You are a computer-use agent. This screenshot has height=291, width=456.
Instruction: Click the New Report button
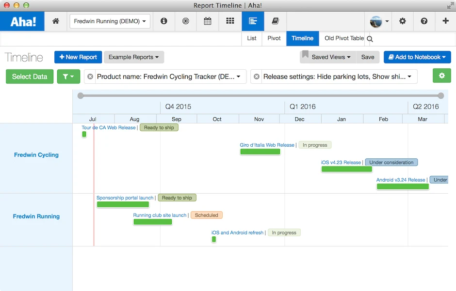coord(78,57)
